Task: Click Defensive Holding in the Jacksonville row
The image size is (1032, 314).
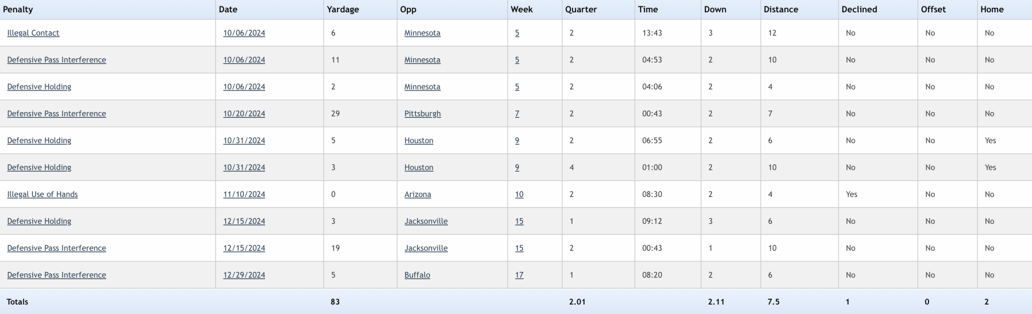Action: point(39,221)
